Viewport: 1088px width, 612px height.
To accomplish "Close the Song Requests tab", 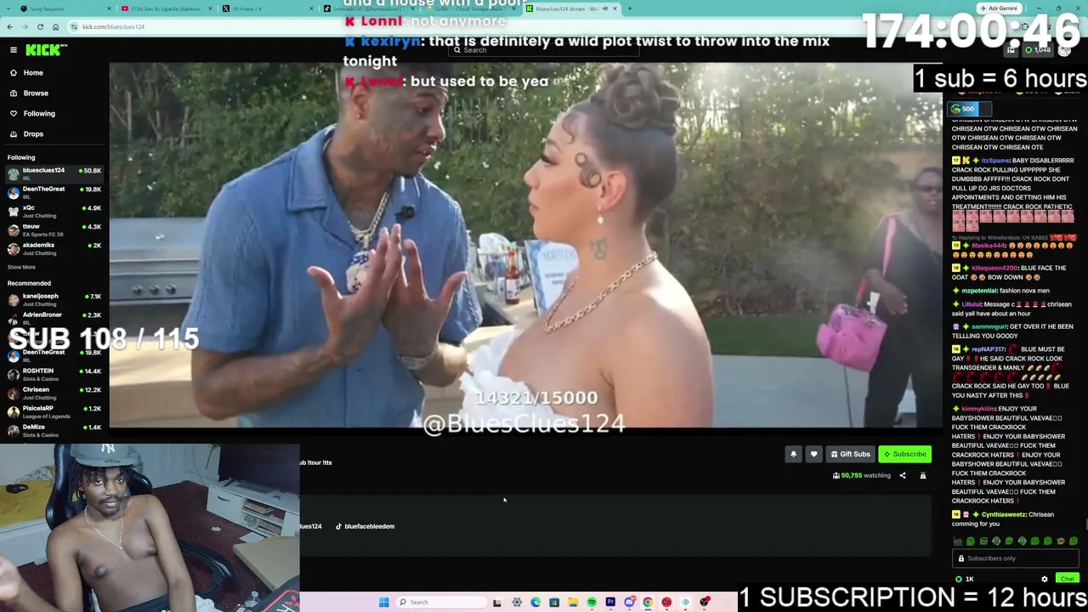I will point(110,8).
